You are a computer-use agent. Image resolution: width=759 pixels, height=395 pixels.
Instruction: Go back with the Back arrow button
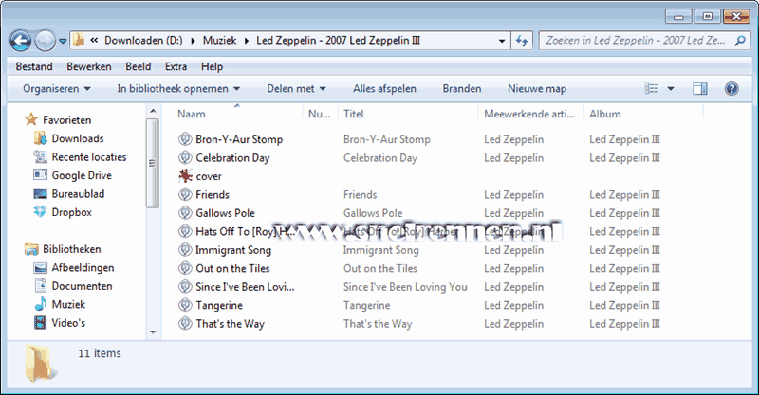[20, 41]
